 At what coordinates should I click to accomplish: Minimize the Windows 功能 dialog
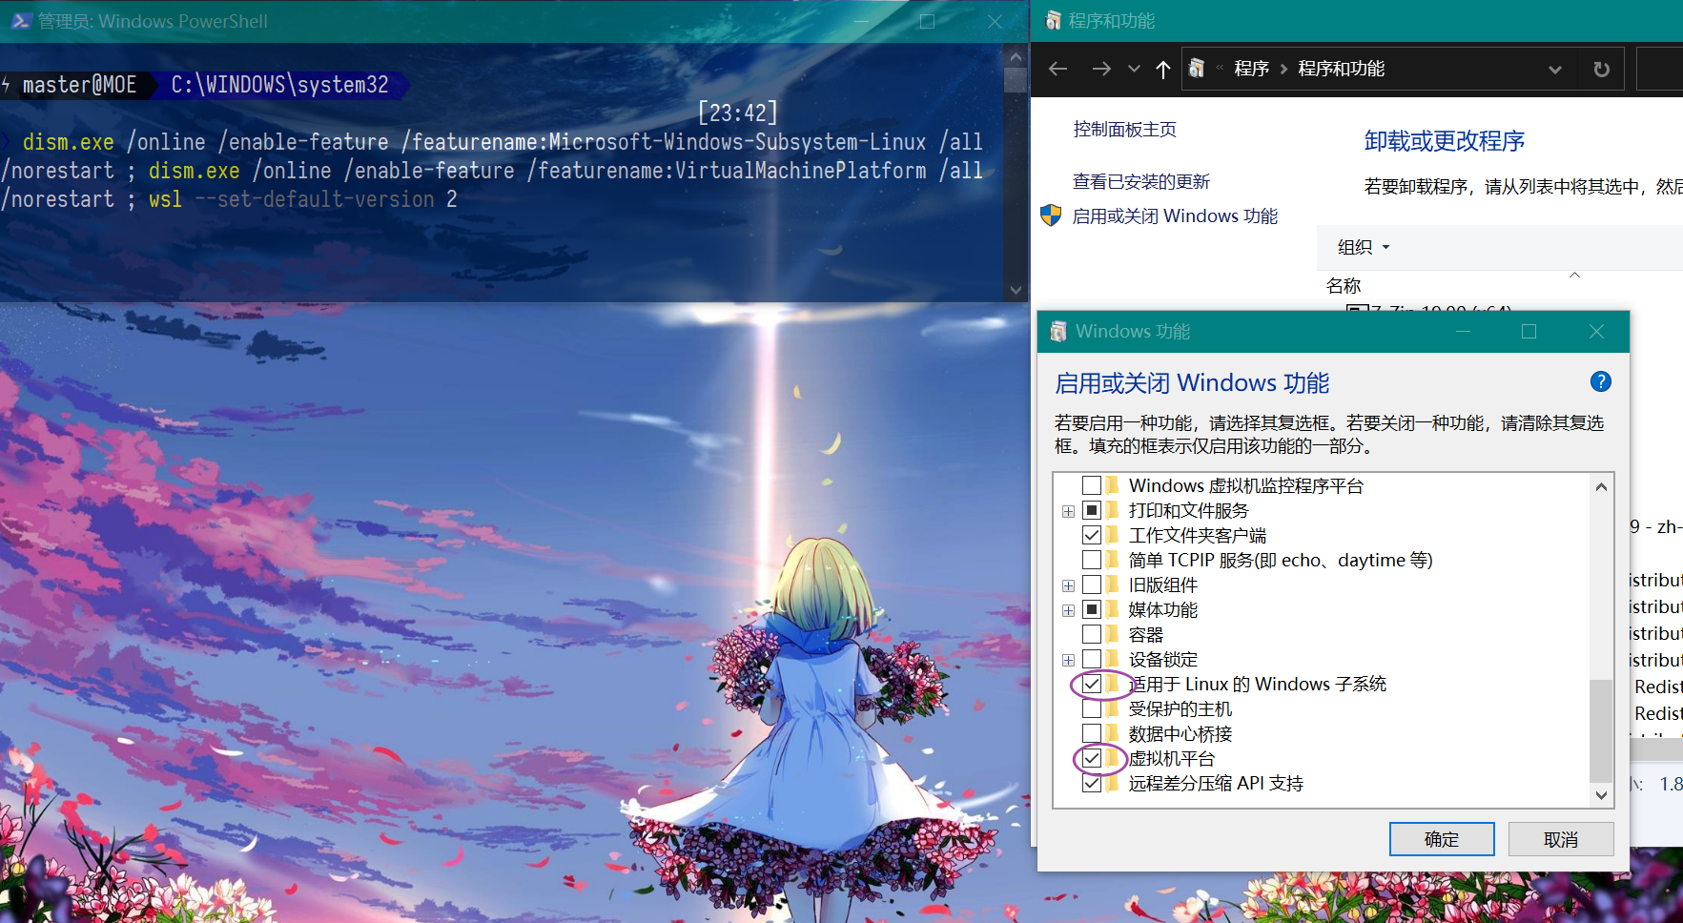pyautogui.click(x=1463, y=331)
